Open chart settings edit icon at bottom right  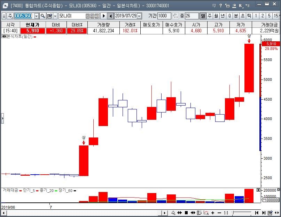(x=270, y=213)
